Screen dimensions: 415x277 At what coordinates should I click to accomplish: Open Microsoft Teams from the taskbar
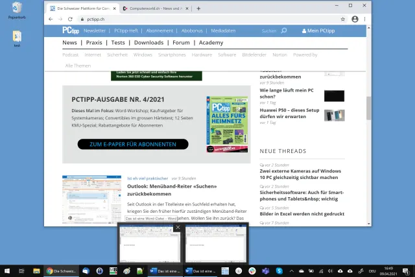[265, 271]
